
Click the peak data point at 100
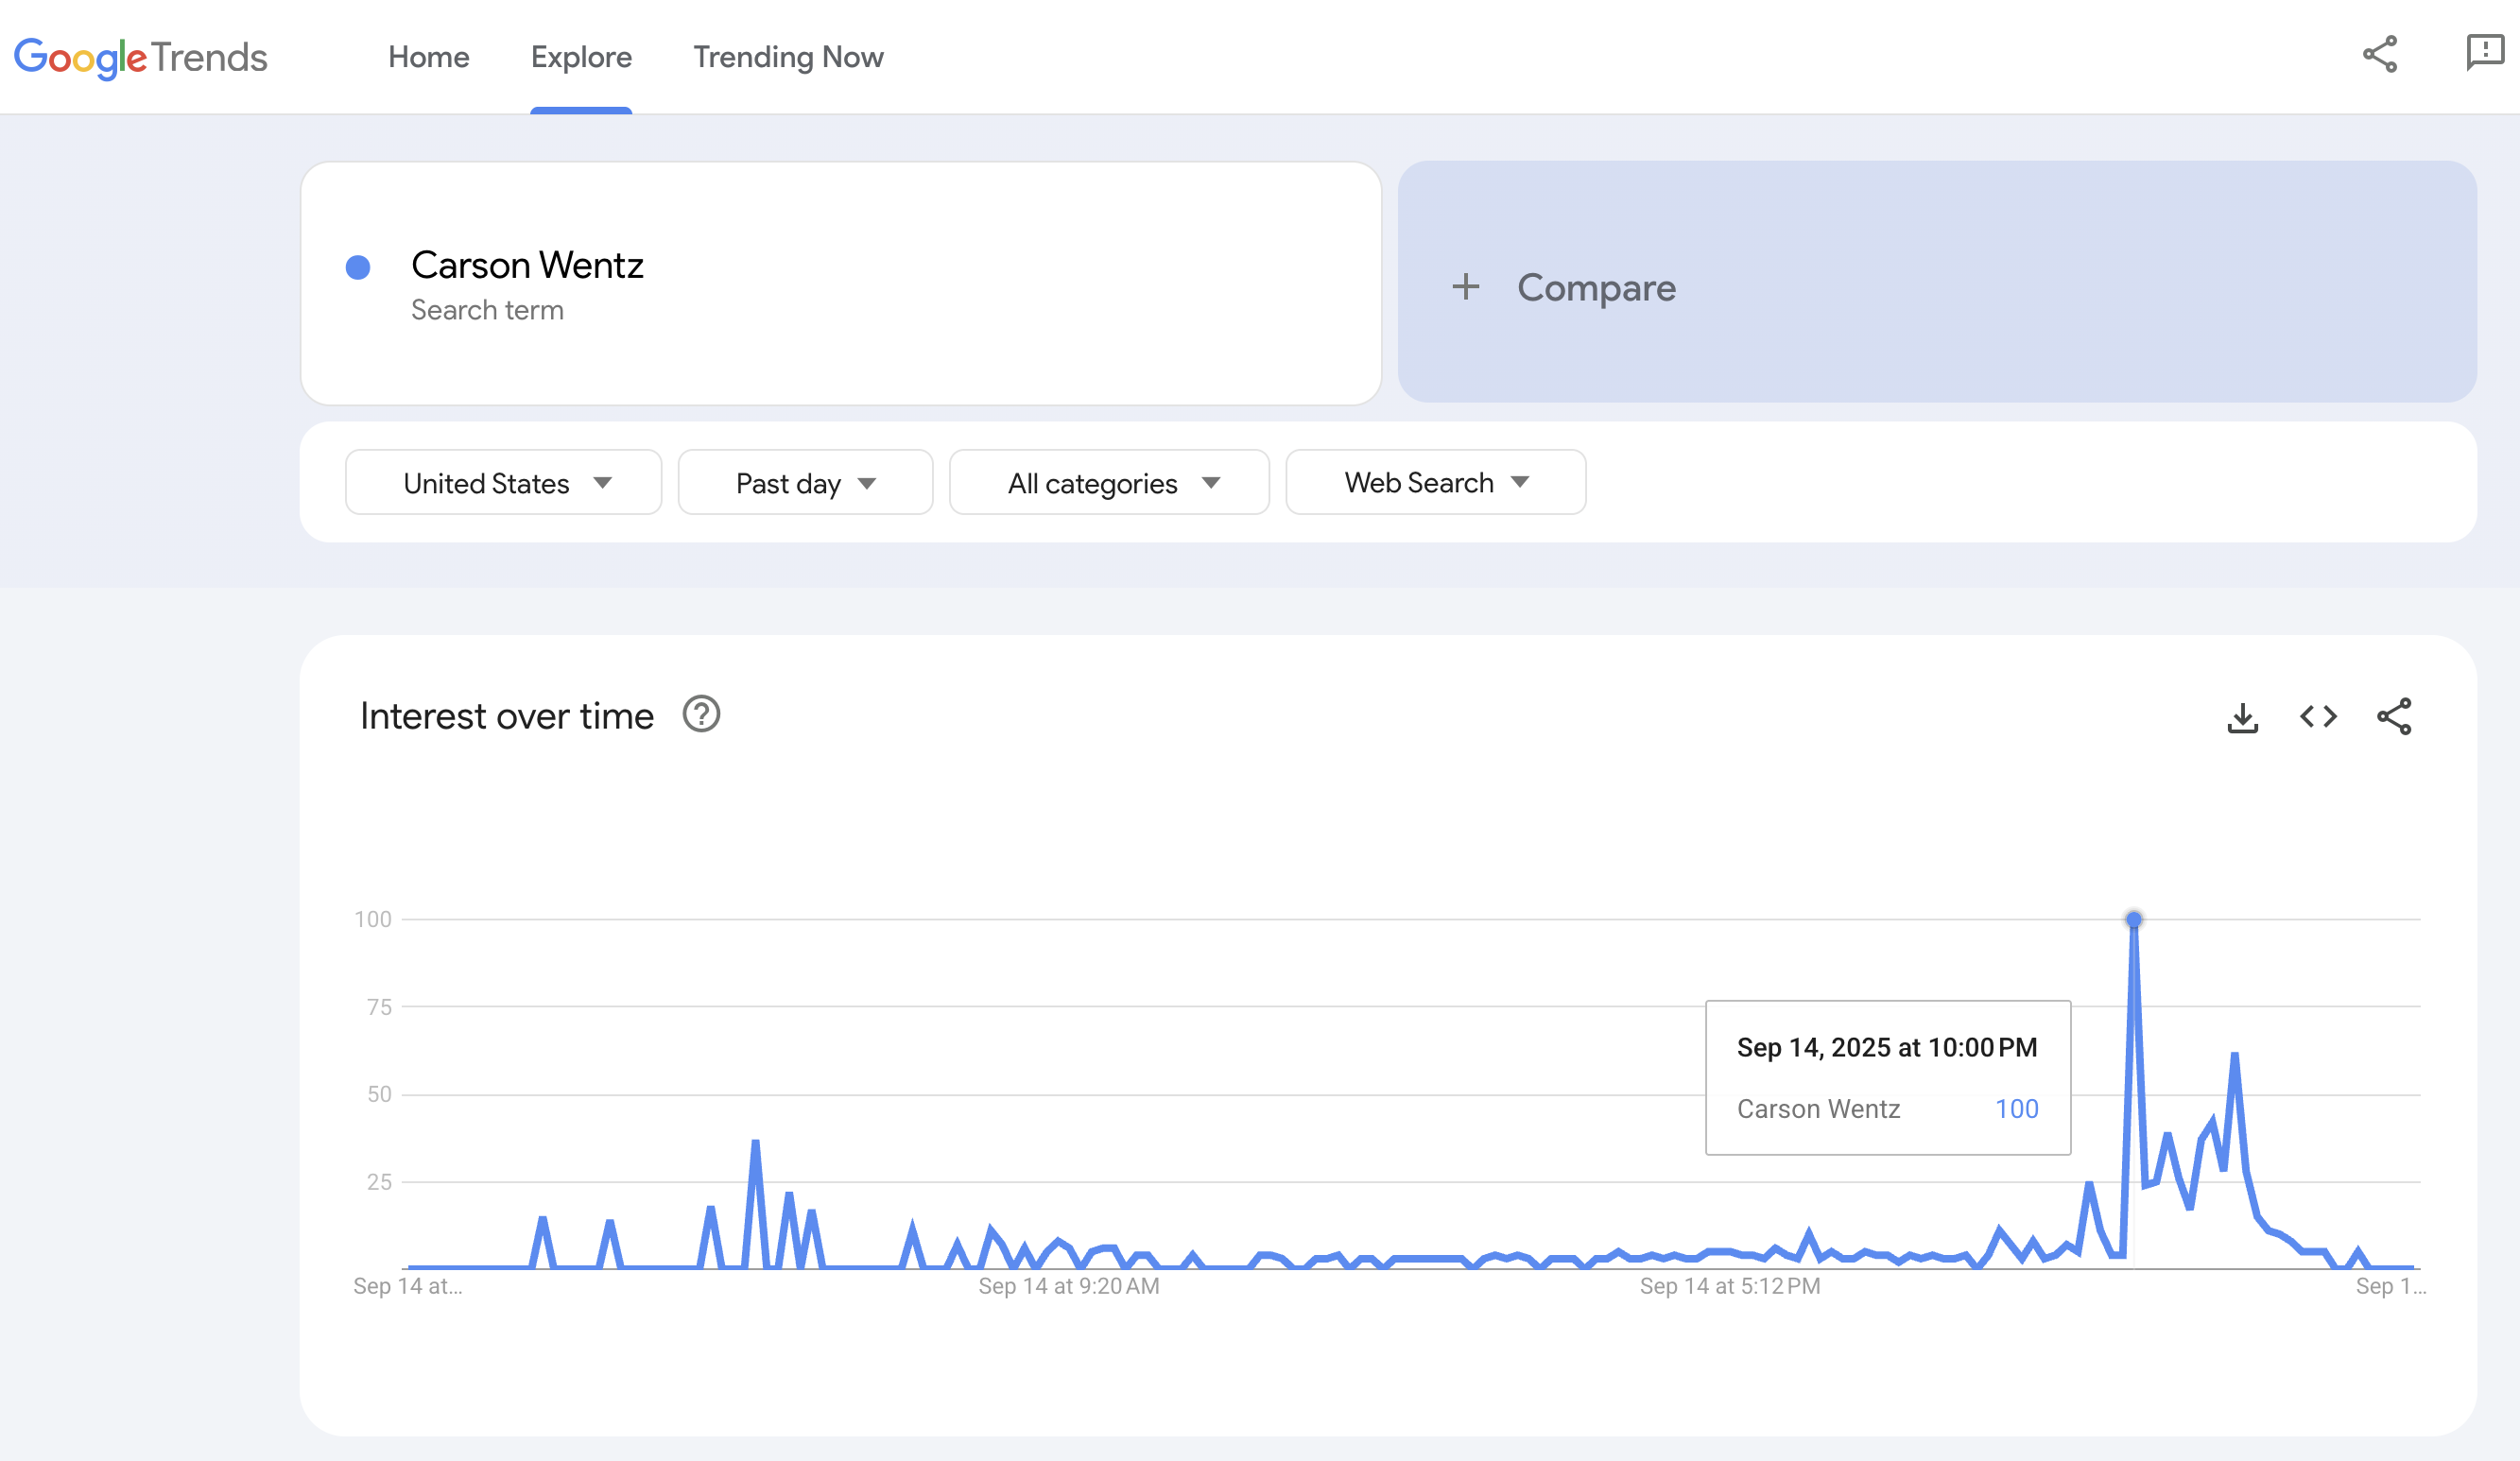tap(2133, 919)
